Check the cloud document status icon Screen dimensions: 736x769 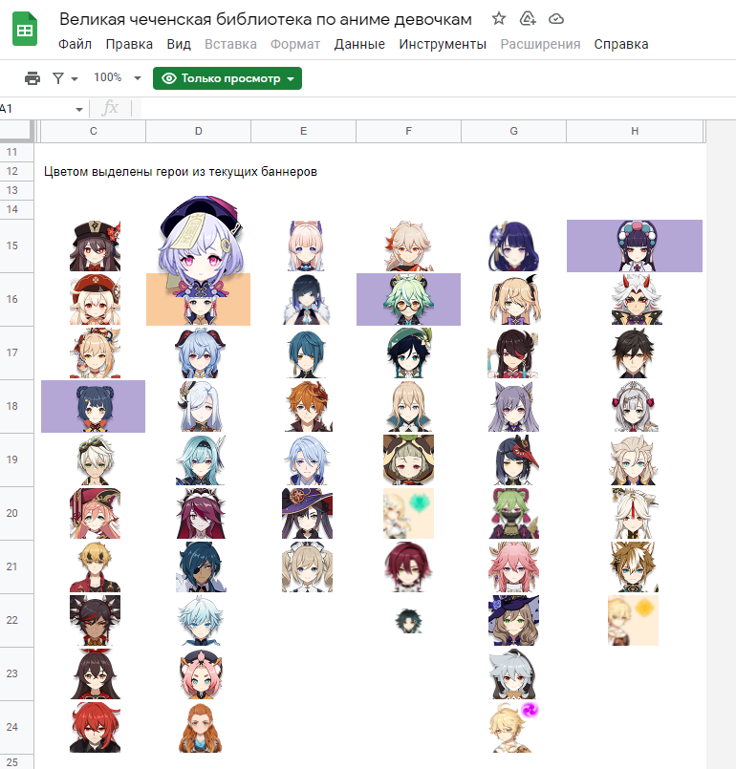pyautogui.click(x=556, y=19)
